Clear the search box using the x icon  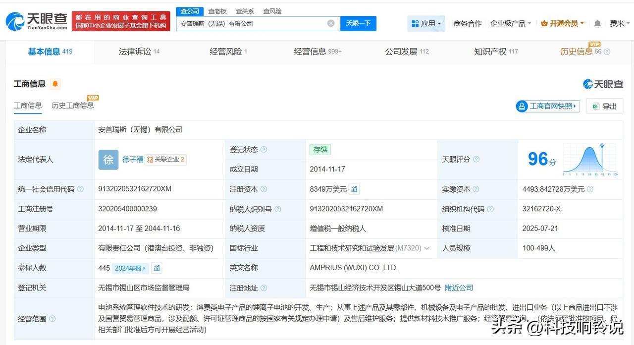point(330,23)
